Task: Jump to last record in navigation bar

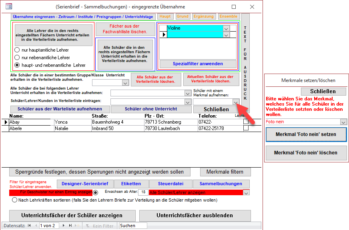Action: click(70, 226)
